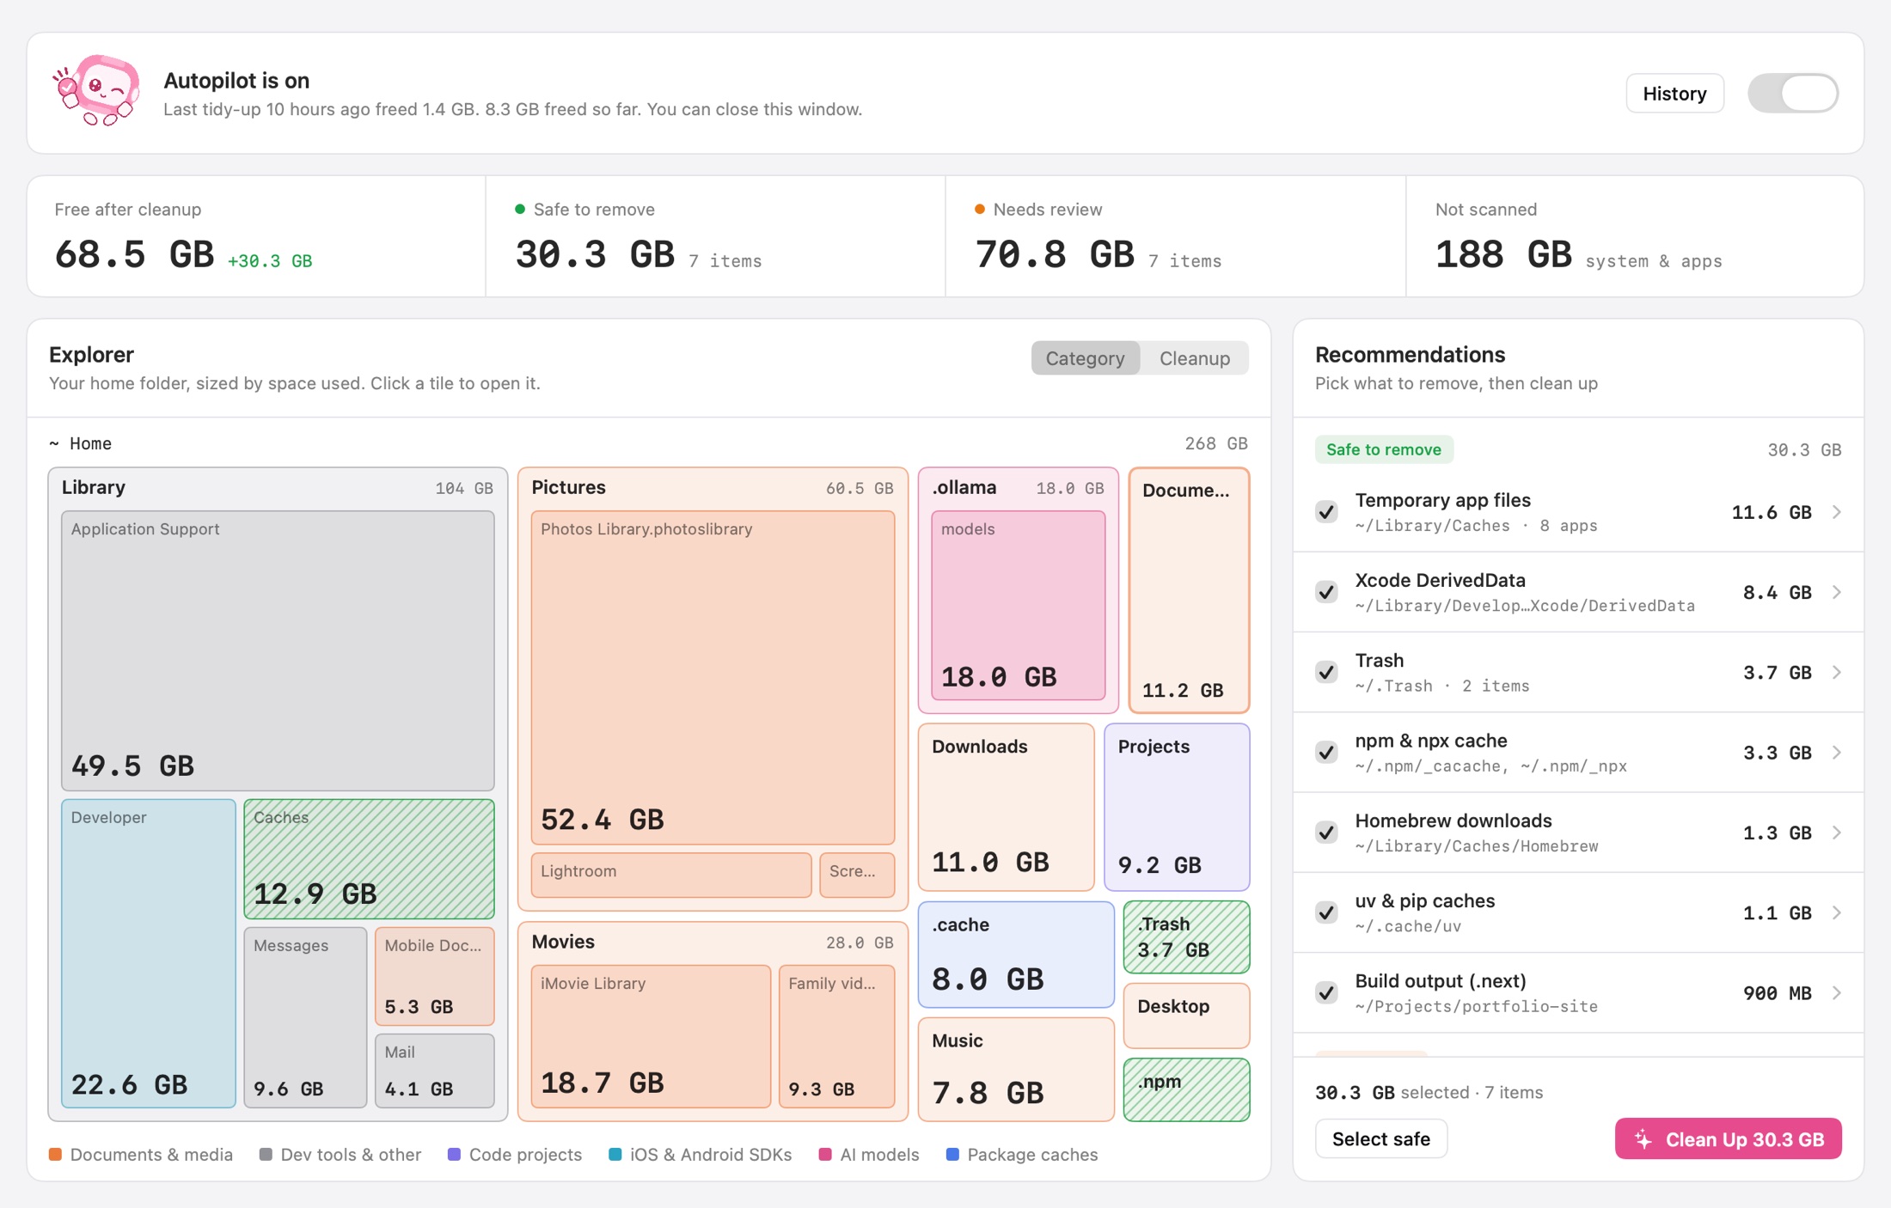Click the AI models legend swatch
This screenshot has height=1208, width=1891.
pos(825,1155)
